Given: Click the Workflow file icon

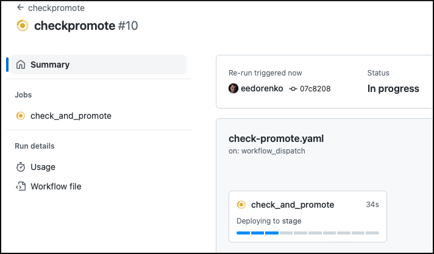Looking at the screenshot, I should 21,186.
